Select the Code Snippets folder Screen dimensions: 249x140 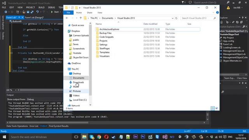coord(106,37)
